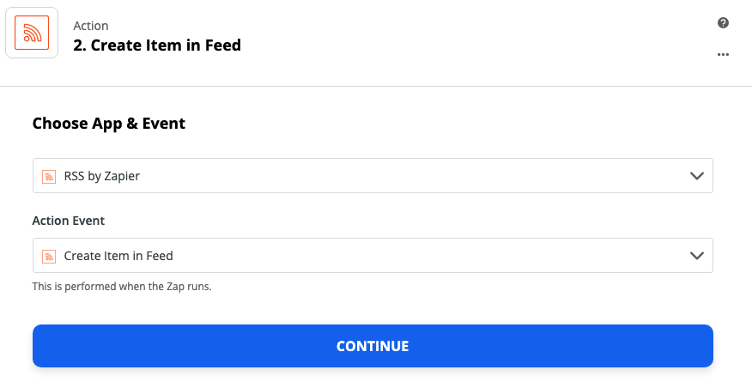The height and width of the screenshot is (382, 752).
Task: Click small RSS icon beside RSS by Zapier
Action: [x=49, y=176]
